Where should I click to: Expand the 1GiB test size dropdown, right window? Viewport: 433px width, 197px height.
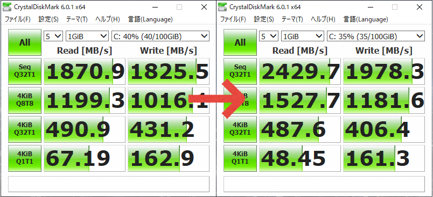(x=302, y=36)
